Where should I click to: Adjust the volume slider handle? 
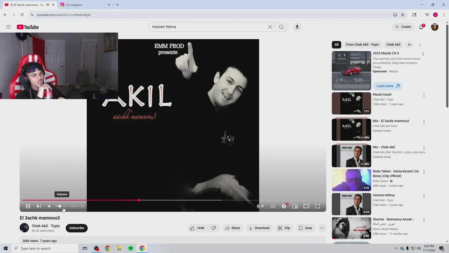[60, 206]
